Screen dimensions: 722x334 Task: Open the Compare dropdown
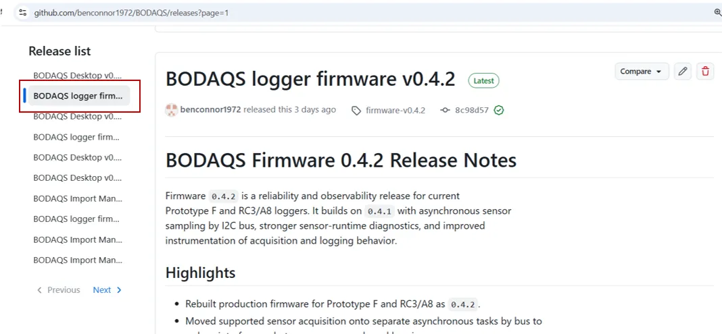click(x=642, y=72)
